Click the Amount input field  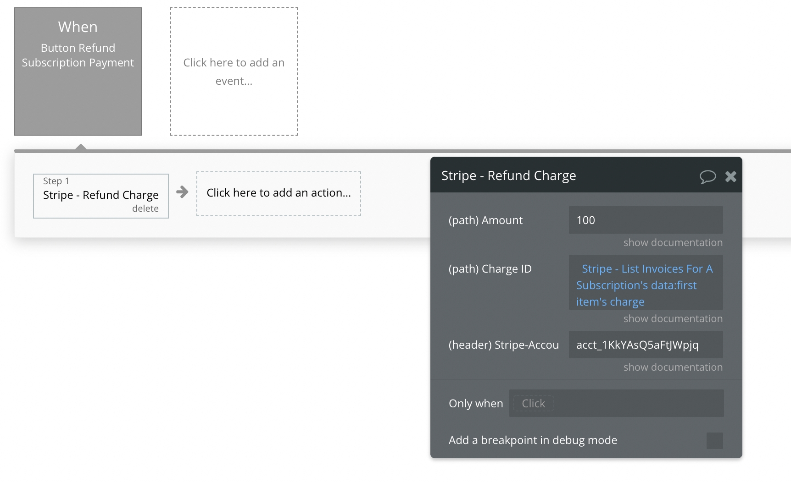point(646,220)
